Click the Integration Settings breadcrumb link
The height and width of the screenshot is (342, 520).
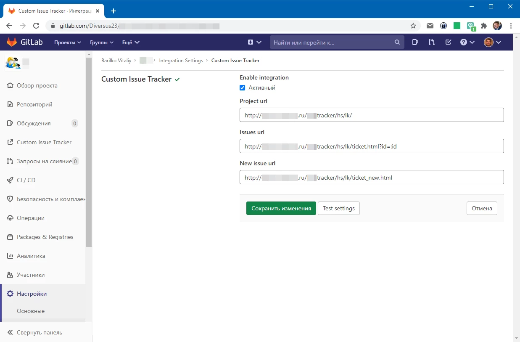(x=181, y=61)
